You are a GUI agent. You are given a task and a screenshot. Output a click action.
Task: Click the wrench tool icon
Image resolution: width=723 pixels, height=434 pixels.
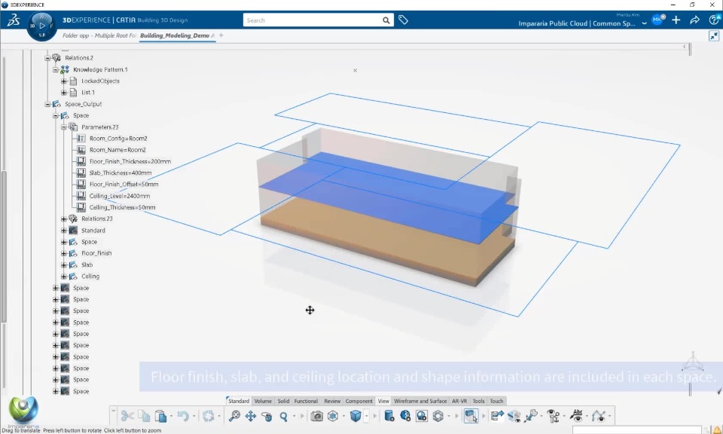click(x=531, y=416)
